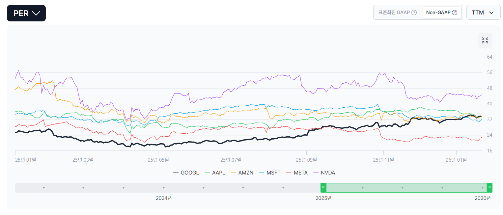
Task: Hide the AAPL line via legend
Action: (x=215, y=173)
